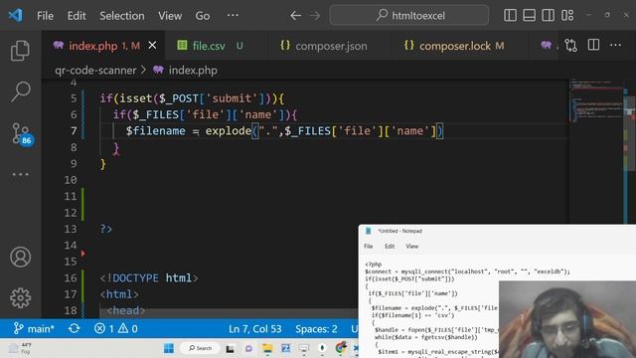Open the Selection menu
Image resolution: width=636 pixels, height=358 pixels.
tap(121, 16)
